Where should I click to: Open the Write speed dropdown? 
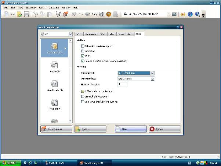[152, 73]
